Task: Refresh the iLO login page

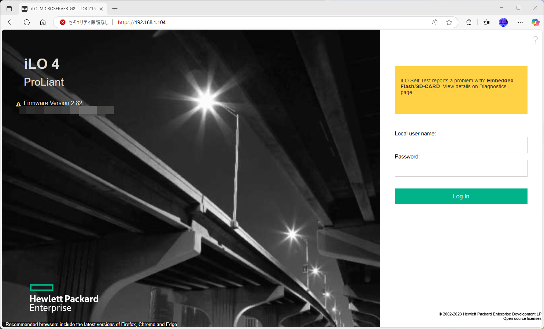Action: point(27,22)
